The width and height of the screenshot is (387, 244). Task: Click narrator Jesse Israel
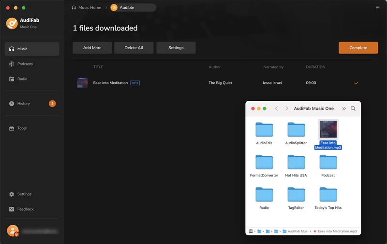[x=272, y=83]
